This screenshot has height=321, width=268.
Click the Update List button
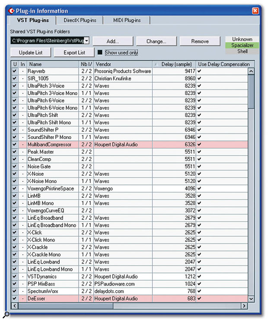(31, 53)
